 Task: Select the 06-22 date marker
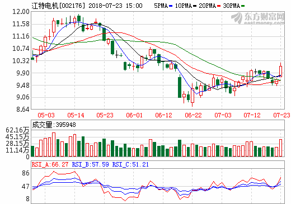(x=193, y=115)
